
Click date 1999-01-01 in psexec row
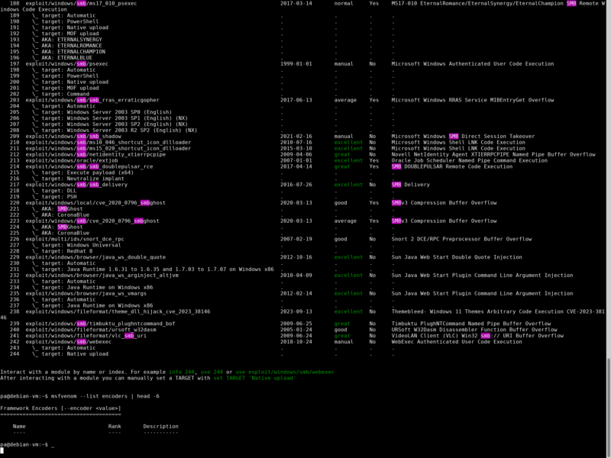point(296,63)
